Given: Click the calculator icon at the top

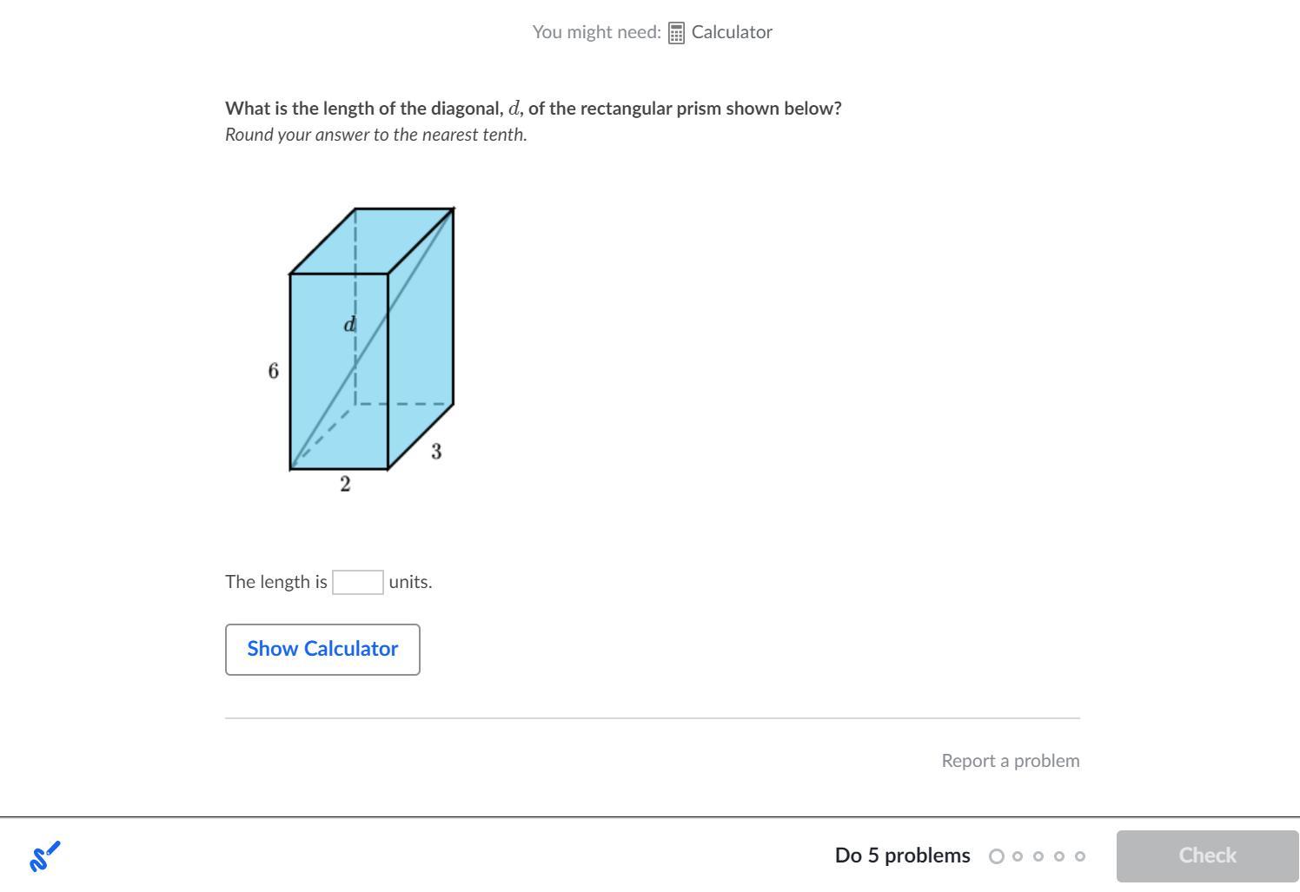Looking at the screenshot, I should (676, 33).
